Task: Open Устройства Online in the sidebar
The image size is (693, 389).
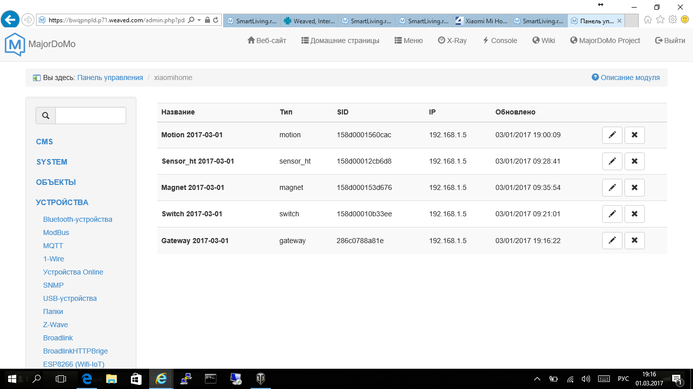Action: [73, 272]
